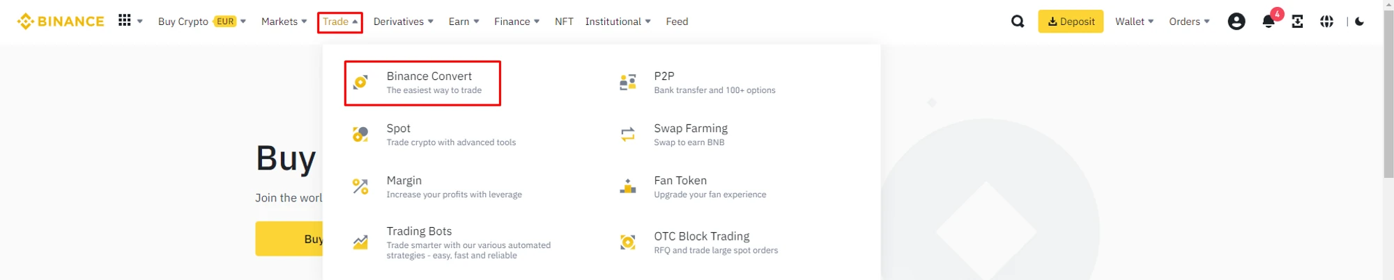This screenshot has width=1394, height=280.
Task: Click the yellow Deposit button
Action: (1071, 22)
